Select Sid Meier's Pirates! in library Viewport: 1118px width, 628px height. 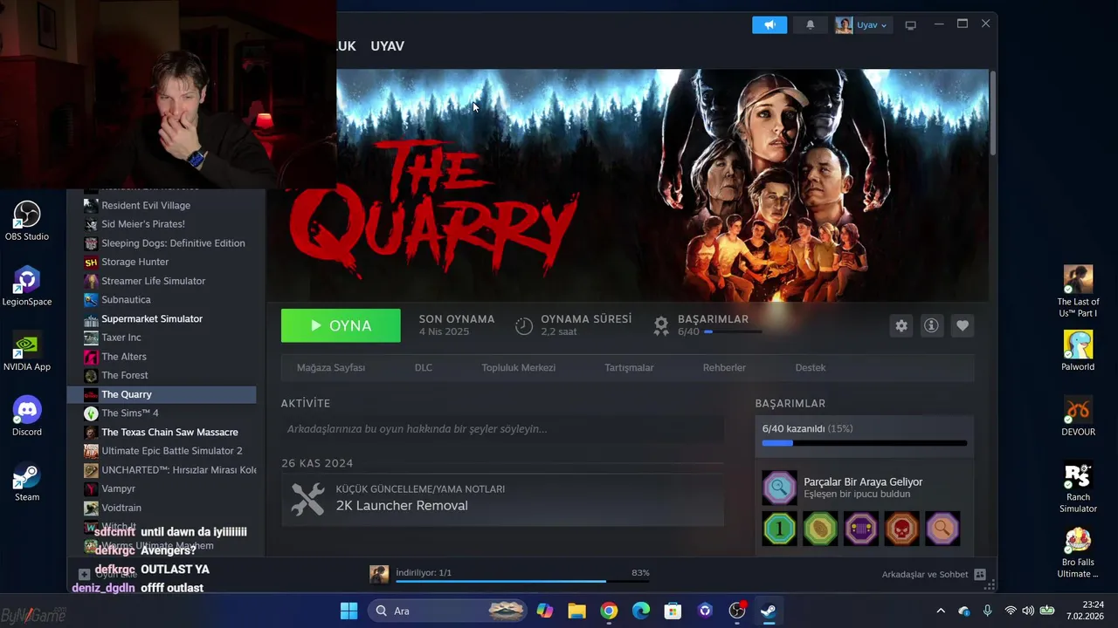point(143,224)
